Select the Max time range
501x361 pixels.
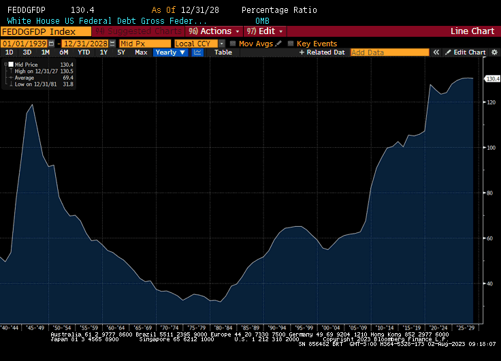tap(141, 52)
